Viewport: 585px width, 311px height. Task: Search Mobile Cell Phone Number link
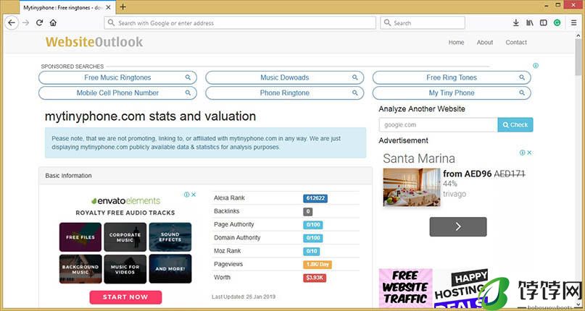(x=117, y=93)
